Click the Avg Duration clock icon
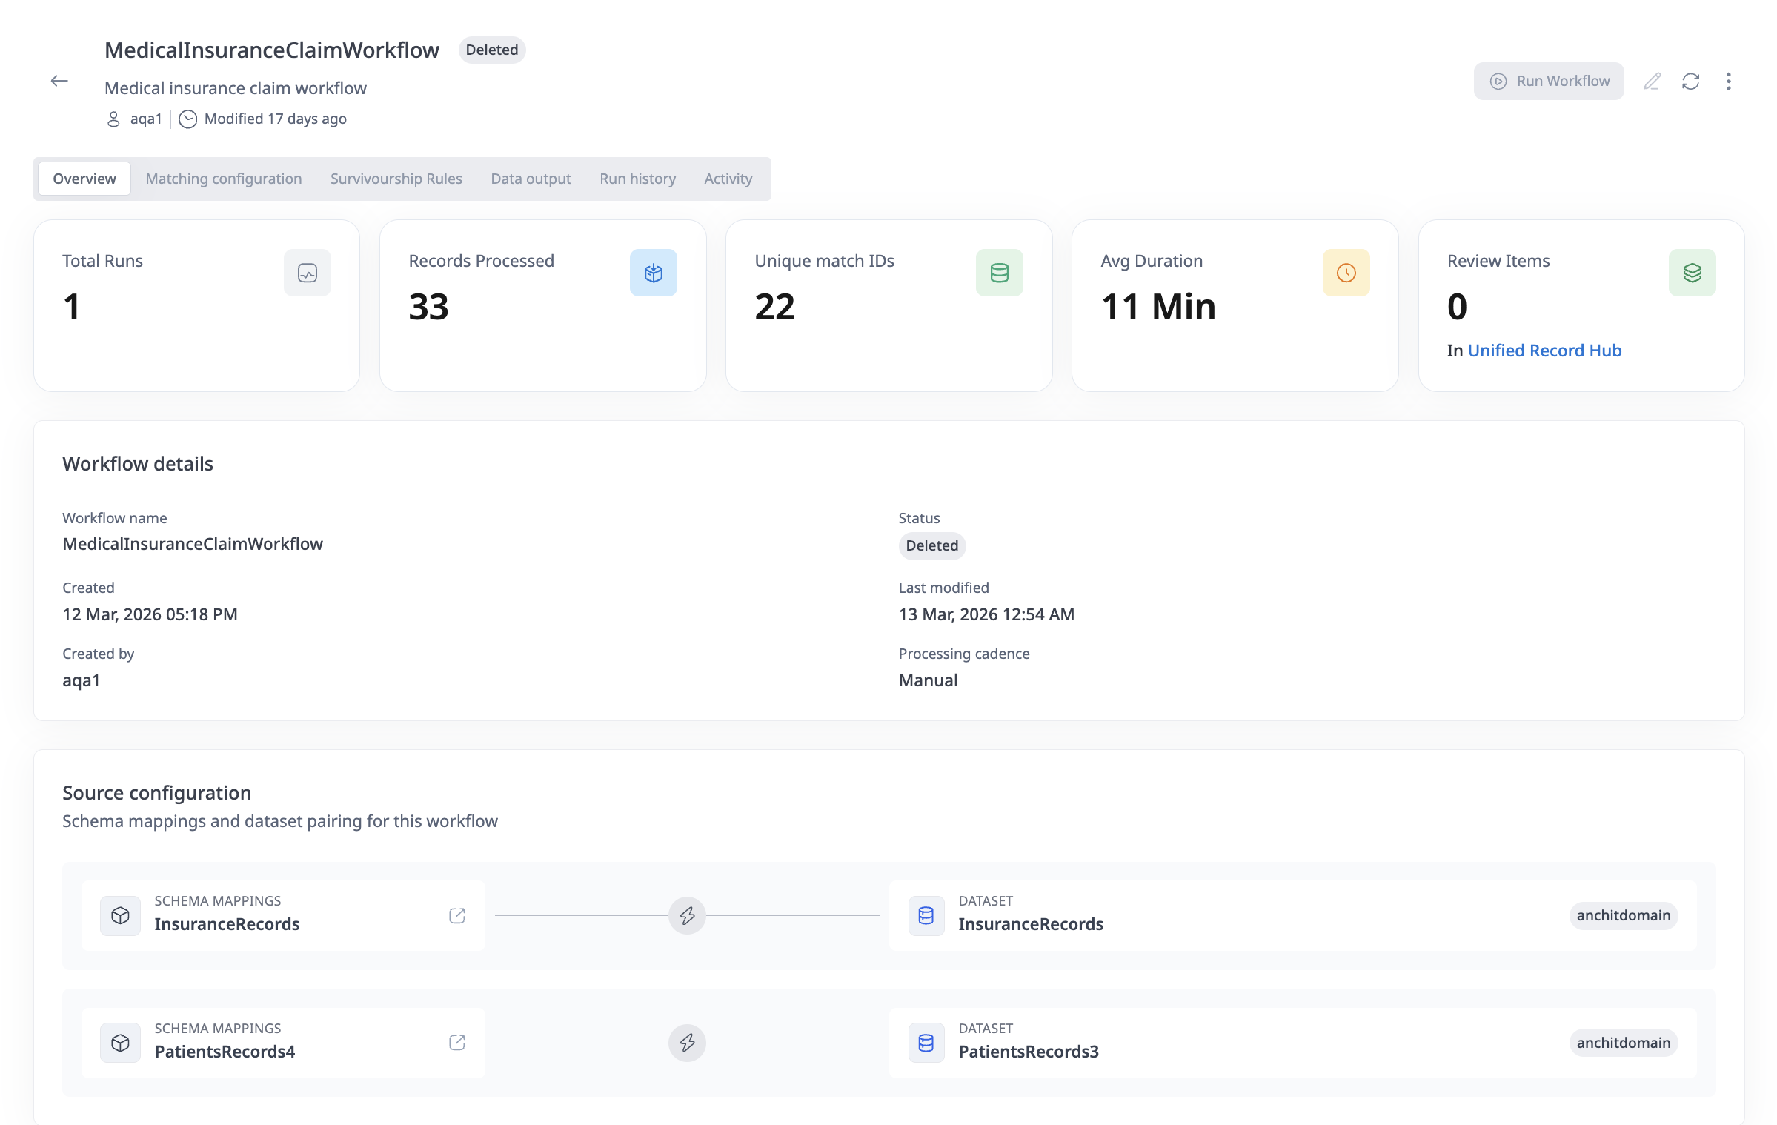The image size is (1777, 1125). pyautogui.click(x=1346, y=272)
